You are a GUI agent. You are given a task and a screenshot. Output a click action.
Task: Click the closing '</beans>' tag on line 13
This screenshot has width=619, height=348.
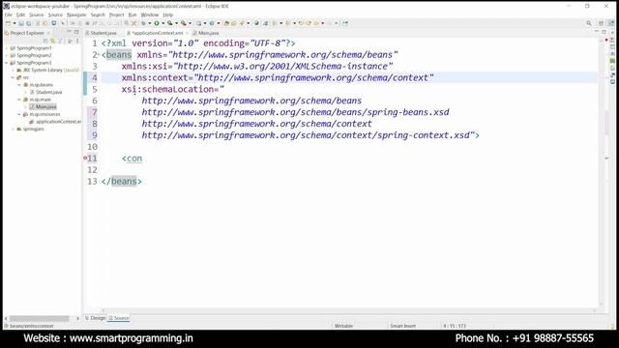(122, 182)
